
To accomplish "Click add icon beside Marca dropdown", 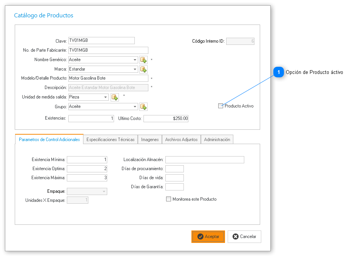I will click(143, 69).
